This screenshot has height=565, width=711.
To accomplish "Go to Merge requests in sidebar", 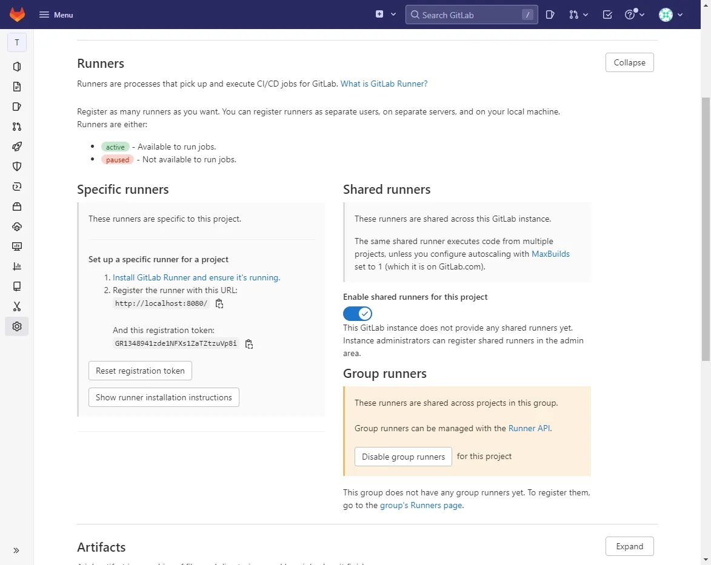I will click(17, 127).
